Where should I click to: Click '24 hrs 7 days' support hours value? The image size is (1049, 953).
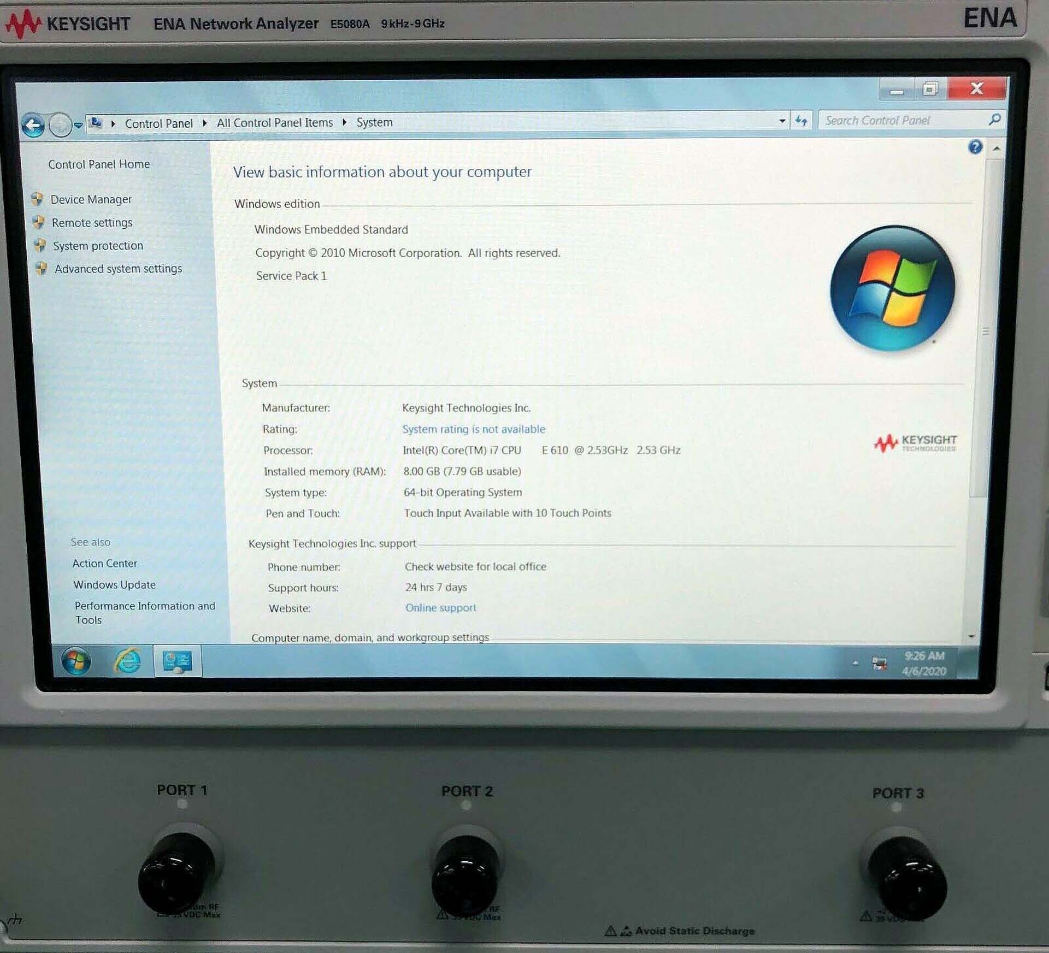pyautogui.click(x=436, y=587)
